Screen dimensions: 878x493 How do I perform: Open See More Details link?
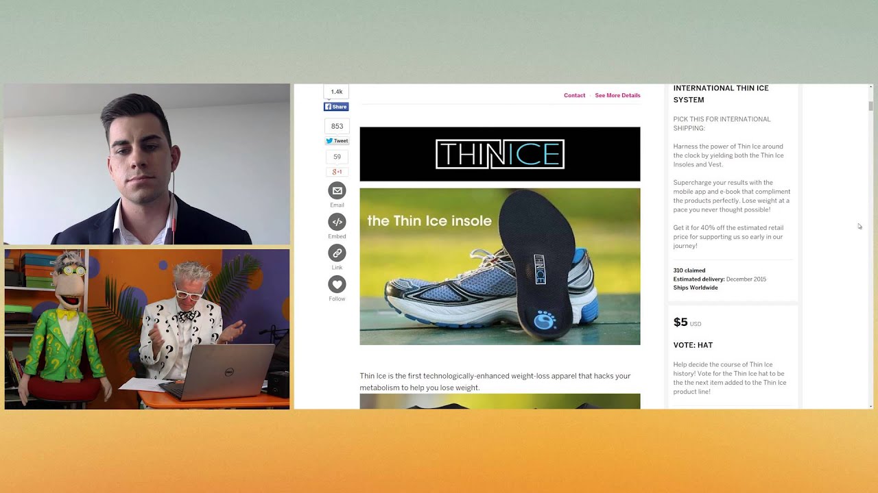617,95
